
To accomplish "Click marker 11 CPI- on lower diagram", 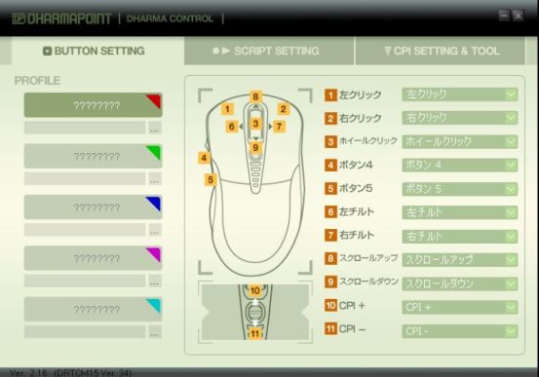I will (255, 334).
